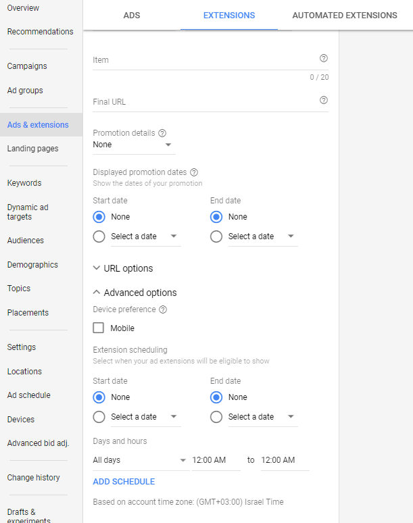Open Keywords in the sidebar
Screen dimensions: 413x523
click(x=24, y=183)
